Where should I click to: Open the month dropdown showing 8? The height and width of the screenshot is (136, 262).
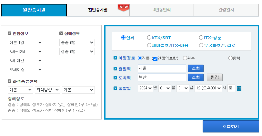coord(165,88)
